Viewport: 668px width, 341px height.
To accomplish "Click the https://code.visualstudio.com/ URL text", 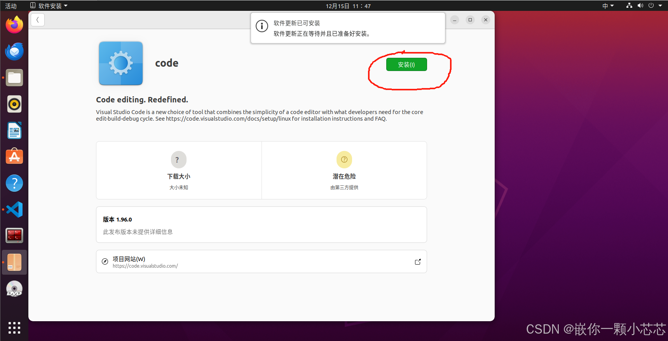I will click(145, 266).
